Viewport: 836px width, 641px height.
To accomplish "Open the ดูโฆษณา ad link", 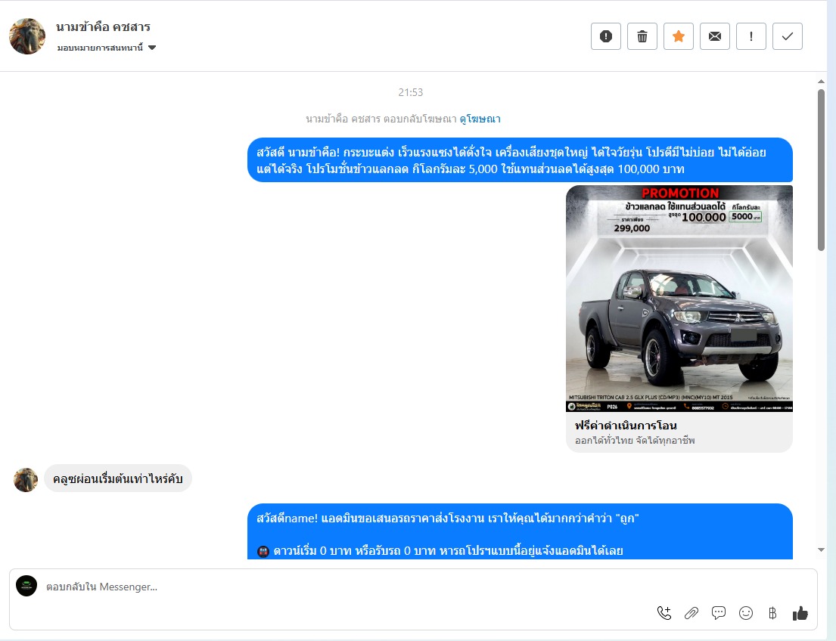I will coord(480,119).
